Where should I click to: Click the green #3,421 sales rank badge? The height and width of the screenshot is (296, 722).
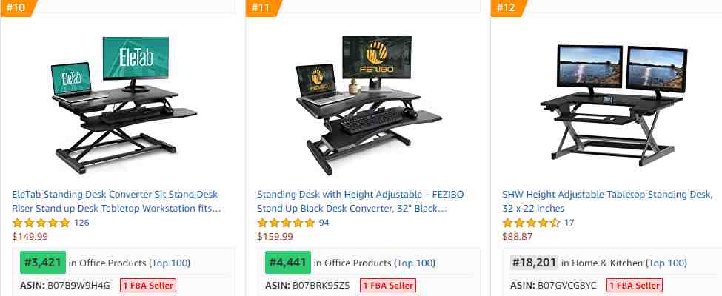43,263
